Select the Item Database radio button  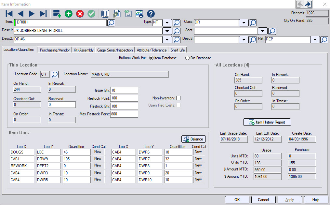click(151, 58)
